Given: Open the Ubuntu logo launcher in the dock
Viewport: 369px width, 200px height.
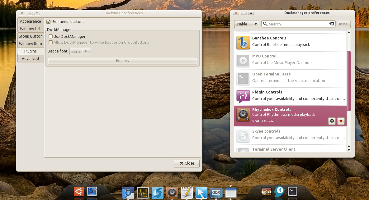Looking at the screenshot, I should (79, 192).
